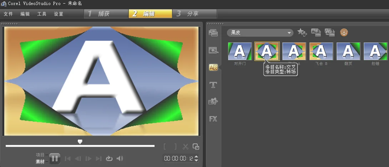Open the FX filter library

click(x=213, y=119)
